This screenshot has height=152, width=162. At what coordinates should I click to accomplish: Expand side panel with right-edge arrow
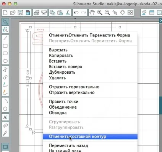click(161, 21)
